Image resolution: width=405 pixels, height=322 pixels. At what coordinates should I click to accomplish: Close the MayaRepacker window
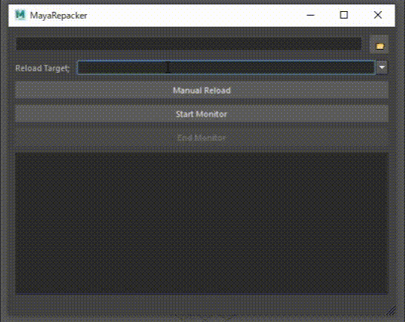tap(378, 15)
